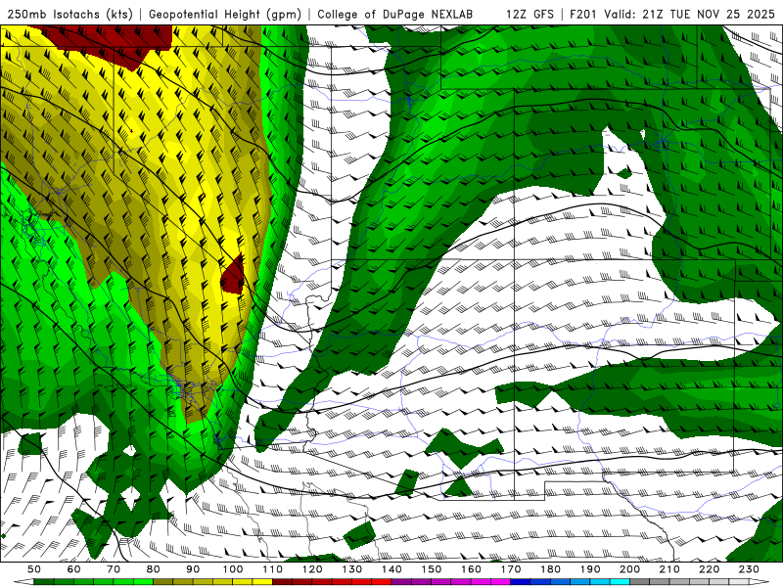This screenshot has width=783, height=587.
Task: Click the legend label "210"
Action: [x=669, y=569]
